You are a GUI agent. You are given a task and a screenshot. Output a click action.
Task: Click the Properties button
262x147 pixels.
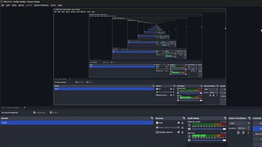click(39, 113)
